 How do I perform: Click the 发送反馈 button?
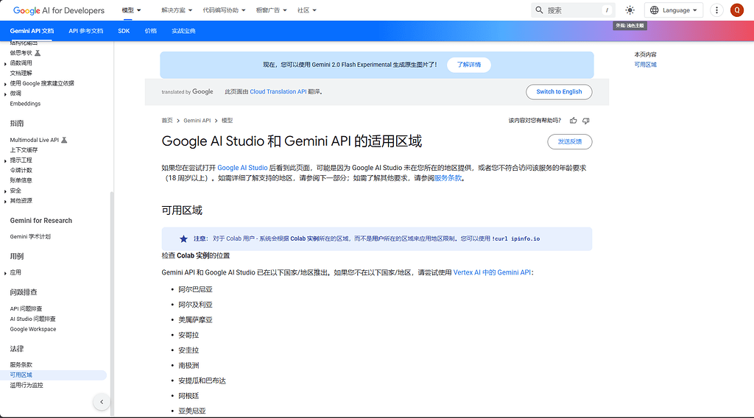(569, 142)
